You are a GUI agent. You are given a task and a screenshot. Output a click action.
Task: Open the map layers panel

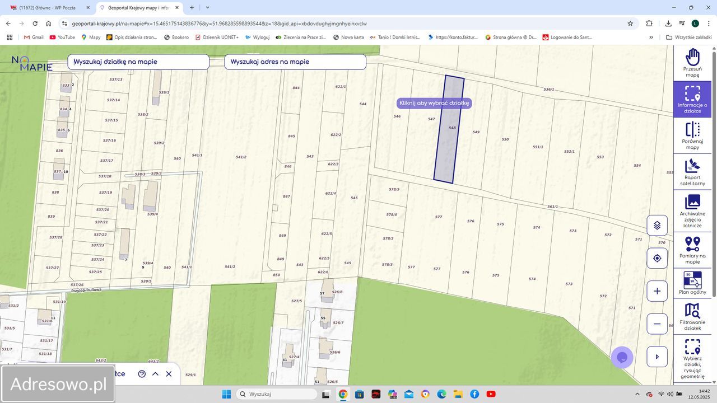pyautogui.click(x=657, y=226)
